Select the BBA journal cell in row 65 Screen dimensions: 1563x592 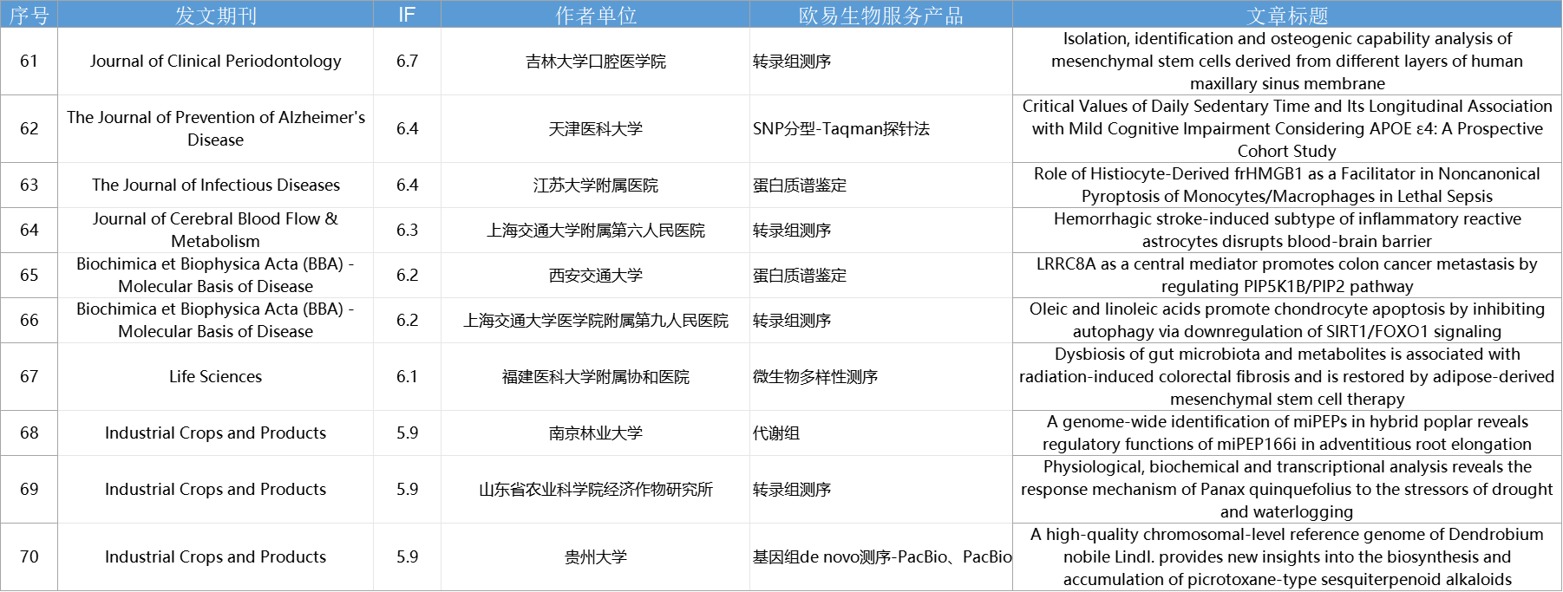click(x=215, y=276)
